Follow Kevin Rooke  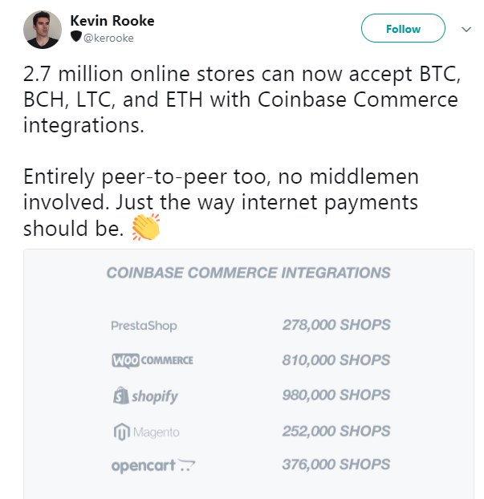pyautogui.click(x=403, y=28)
